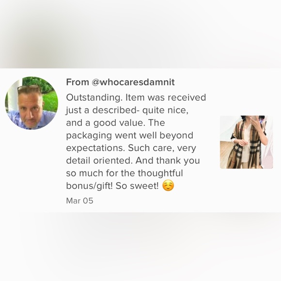
Task: Click the text 'Item was received'
Action: tap(166, 97)
